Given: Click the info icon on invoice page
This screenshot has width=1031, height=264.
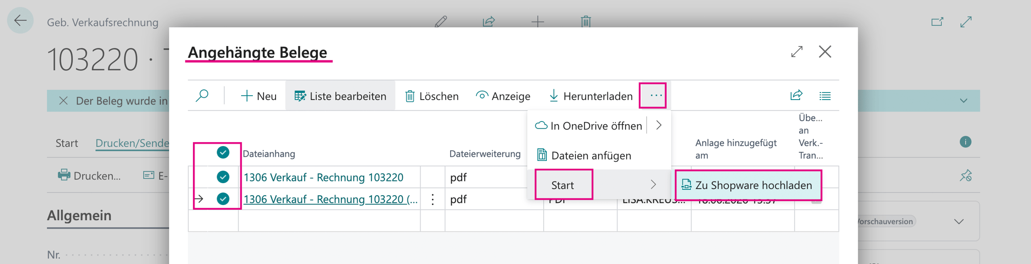Looking at the screenshot, I should [965, 142].
